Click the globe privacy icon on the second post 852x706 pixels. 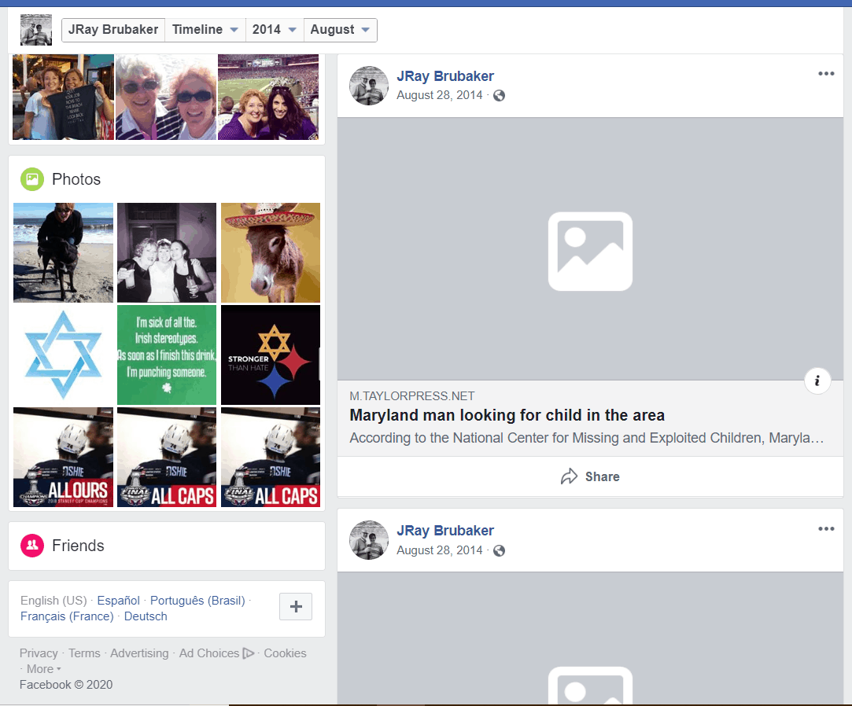pos(499,550)
